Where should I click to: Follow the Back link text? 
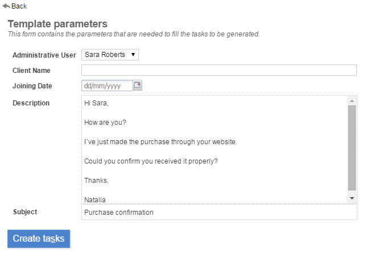pyautogui.click(x=19, y=6)
